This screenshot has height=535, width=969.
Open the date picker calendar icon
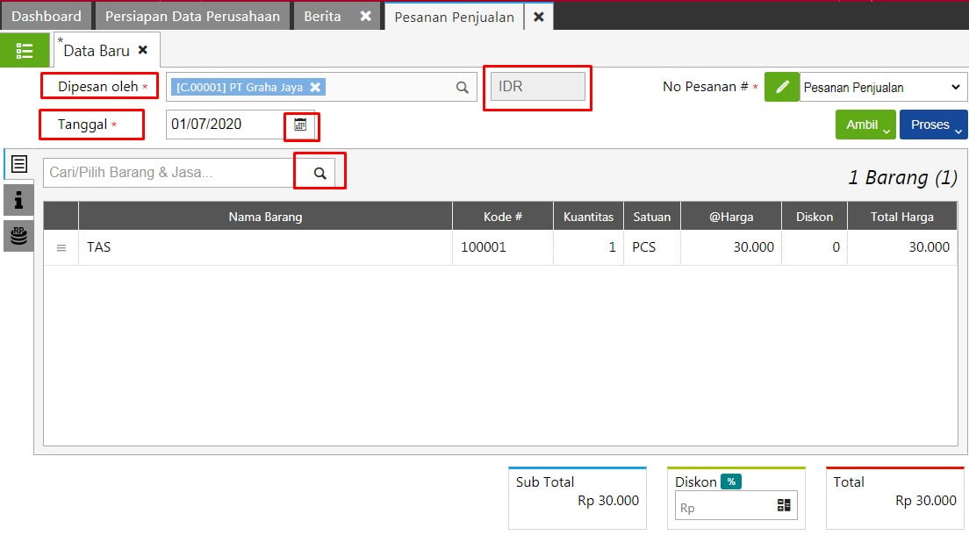pos(300,125)
